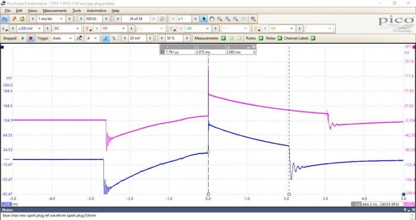Image resolution: width=416 pixels, height=220 pixels.
Task: Select the arrow pointer tool
Action: pyautogui.click(x=204, y=19)
